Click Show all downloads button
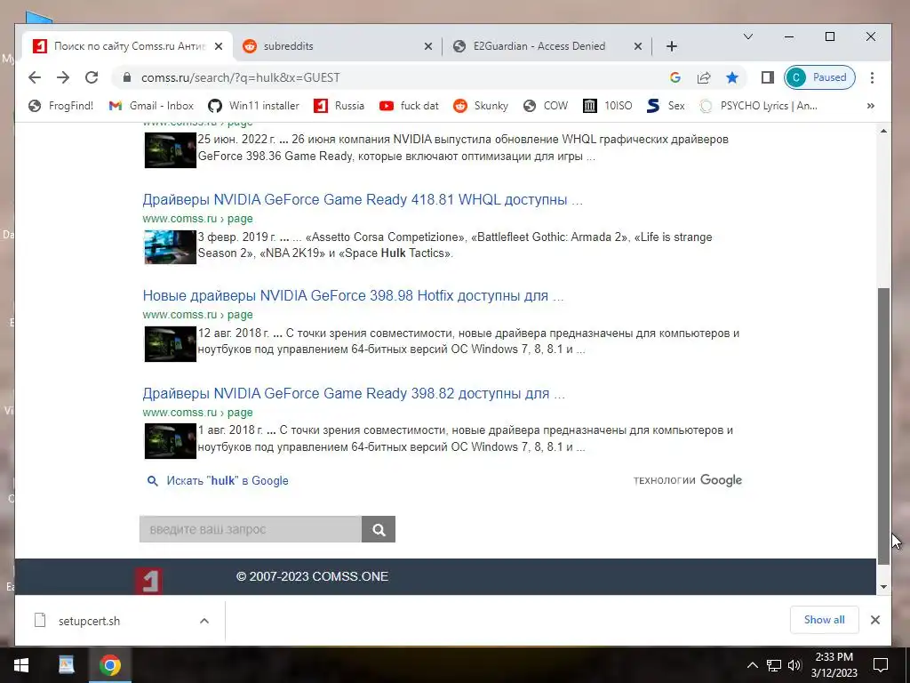The image size is (910, 683). click(824, 620)
